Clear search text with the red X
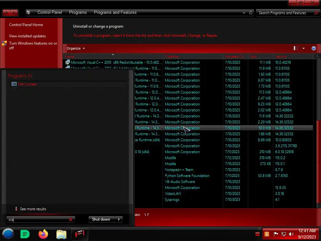The width and height of the screenshot is (321, 241). click(x=71, y=219)
